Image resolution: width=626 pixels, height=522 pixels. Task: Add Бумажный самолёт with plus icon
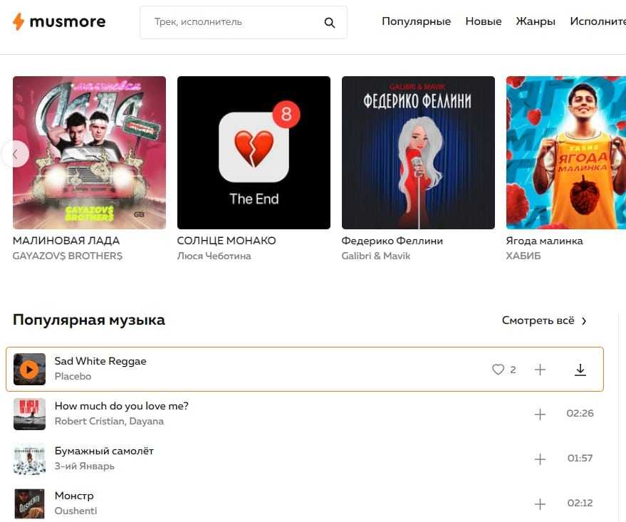click(x=540, y=459)
